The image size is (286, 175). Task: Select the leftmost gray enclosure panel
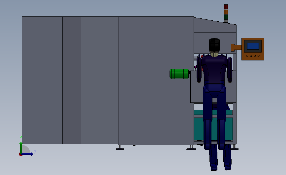42,80
